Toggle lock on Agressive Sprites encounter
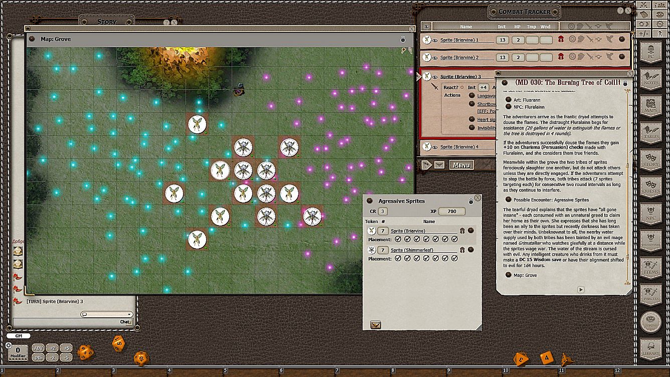Image resolution: width=670 pixels, height=377 pixels. [470, 201]
